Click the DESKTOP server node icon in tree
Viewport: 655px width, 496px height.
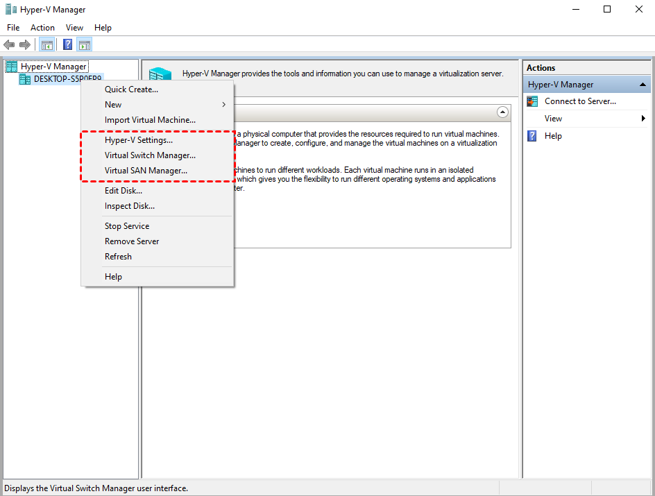coord(25,79)
